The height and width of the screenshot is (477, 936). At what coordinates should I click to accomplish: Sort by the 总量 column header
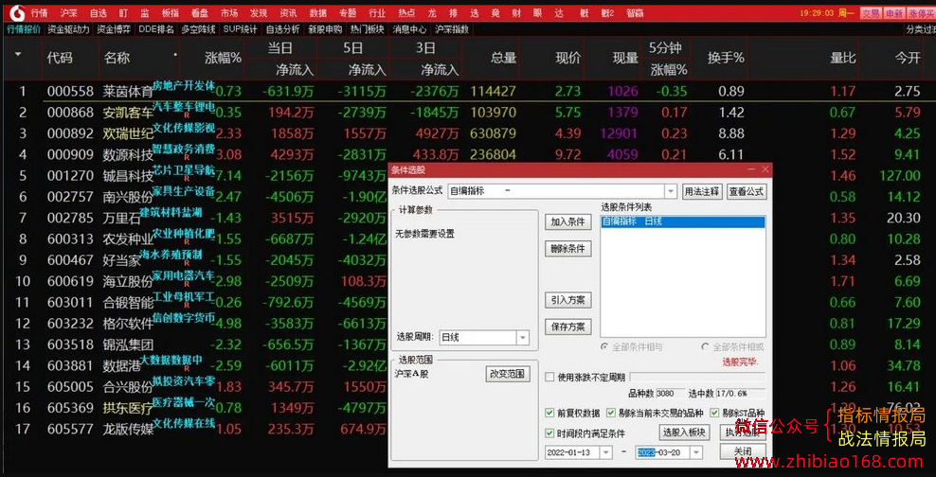pyautogui.click(x=503, y=58)
